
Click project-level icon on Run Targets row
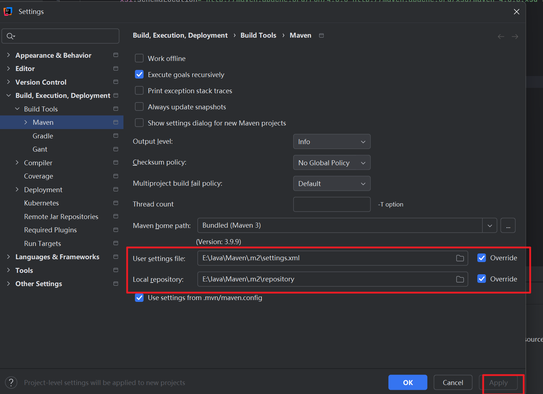116,243
